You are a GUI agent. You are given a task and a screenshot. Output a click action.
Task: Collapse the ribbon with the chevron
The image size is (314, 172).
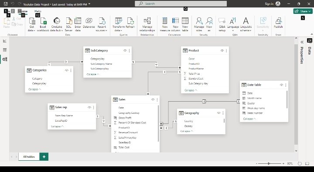311,34
